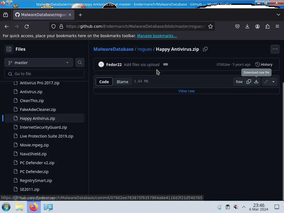Open the three-dots more options menu
Image resolution: width=284 pixels, height=213 pixels.
click(x=275, y=49)
